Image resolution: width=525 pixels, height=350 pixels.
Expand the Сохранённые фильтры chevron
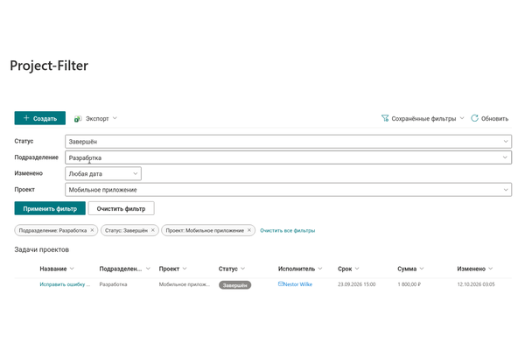click(x=462, y=118)
